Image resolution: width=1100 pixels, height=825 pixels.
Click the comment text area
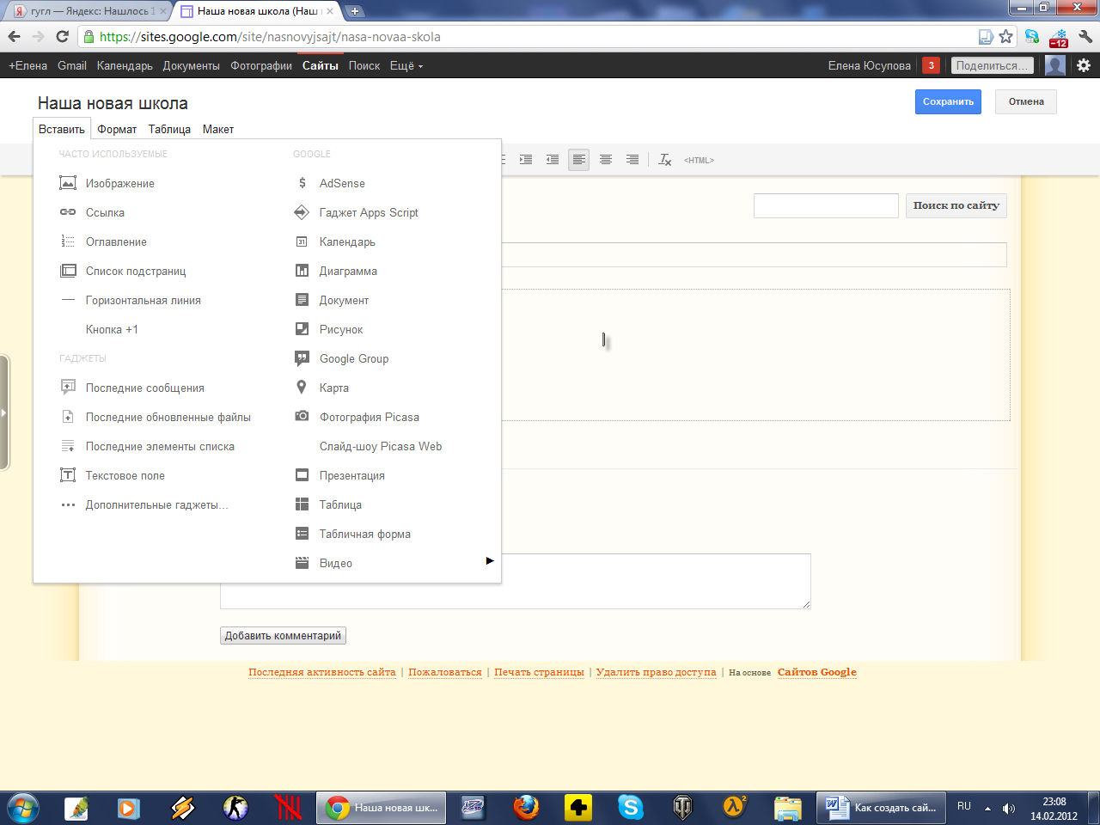[516, 582]
